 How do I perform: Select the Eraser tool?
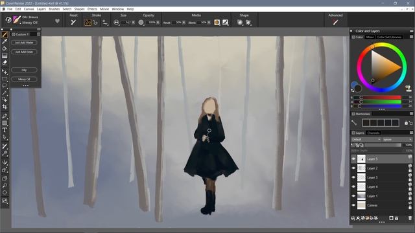5,63
